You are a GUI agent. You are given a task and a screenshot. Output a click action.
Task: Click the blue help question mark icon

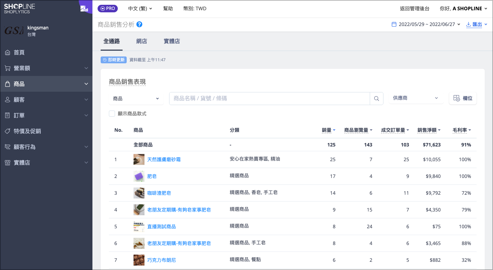[139, 25]
